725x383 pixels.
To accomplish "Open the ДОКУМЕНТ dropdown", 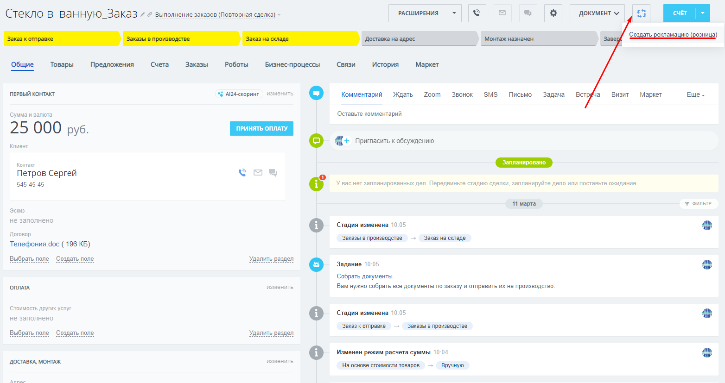I will [x=597, y=13].
